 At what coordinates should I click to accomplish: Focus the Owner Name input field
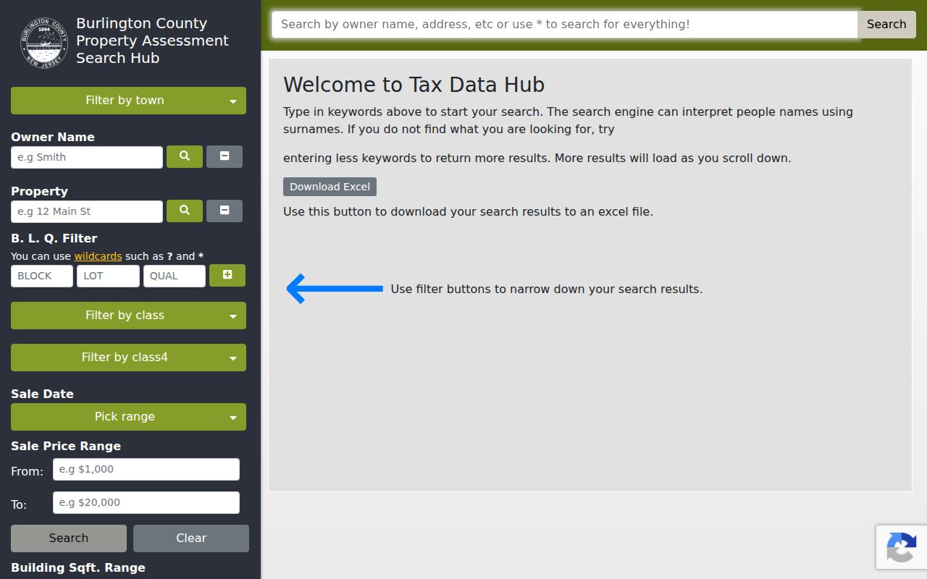coord(87,157)
